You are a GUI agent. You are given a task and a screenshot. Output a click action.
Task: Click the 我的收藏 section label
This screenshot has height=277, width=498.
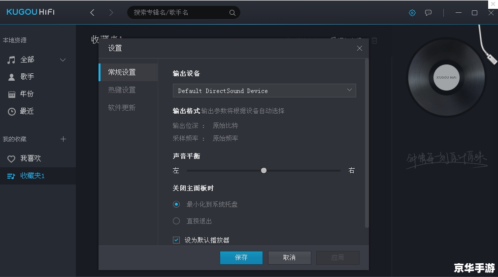pos(15,139)
